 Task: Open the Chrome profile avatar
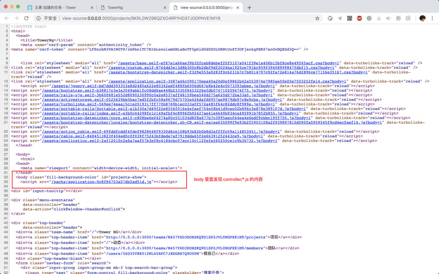tap(422, 18)
